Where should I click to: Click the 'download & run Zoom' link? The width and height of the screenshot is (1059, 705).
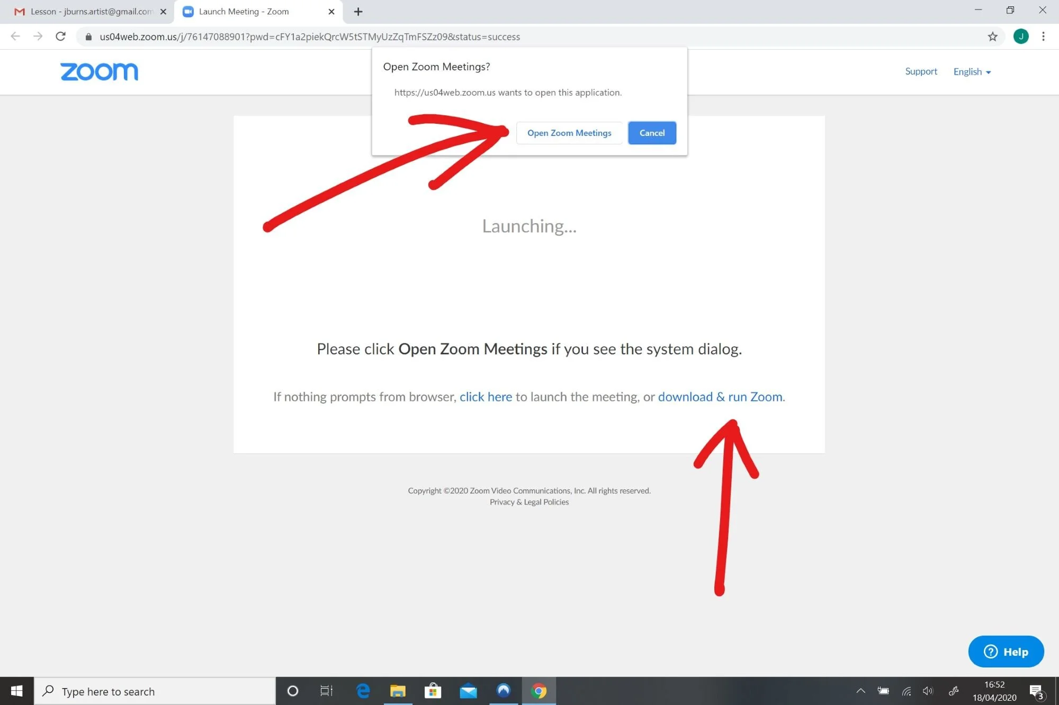(720, 397)
